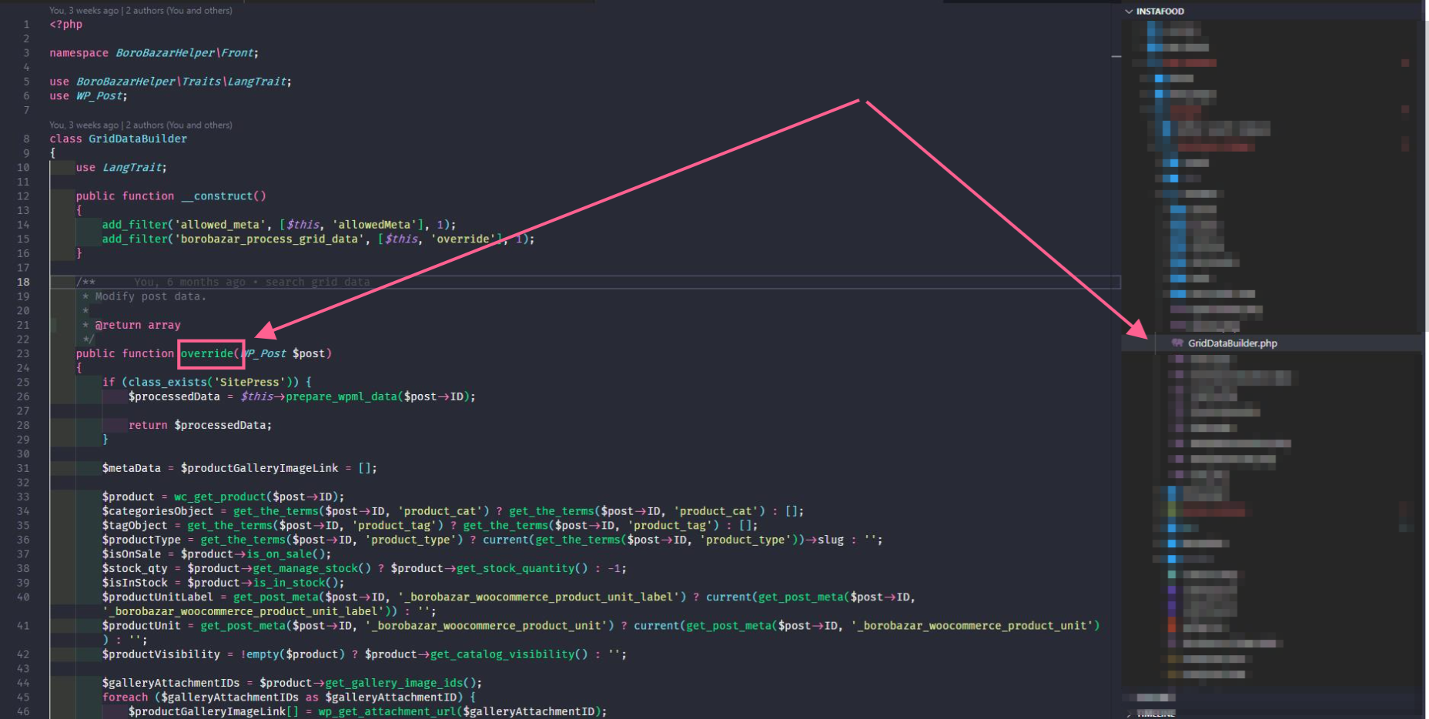
Task: Click line number 18 in the gutter
Action: [x=23, y=282]
